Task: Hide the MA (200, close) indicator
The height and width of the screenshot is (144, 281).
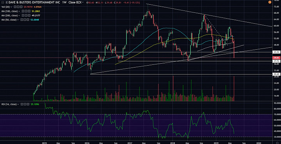Action: 23,16
